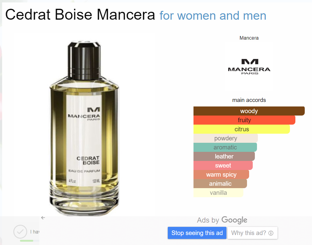Viewport: 312px width, 245px height.
Task: Click the info icon beside Why this ad
Action: tap(271, 233)
